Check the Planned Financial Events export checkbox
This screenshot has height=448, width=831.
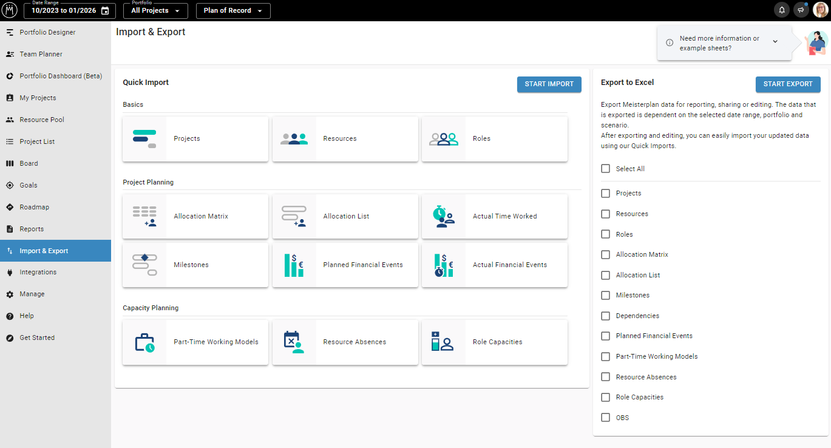[x=605, y=336]
